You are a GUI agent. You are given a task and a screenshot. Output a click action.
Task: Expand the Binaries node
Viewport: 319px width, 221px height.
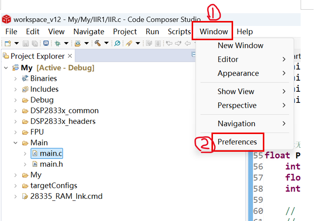coord(15,79)
